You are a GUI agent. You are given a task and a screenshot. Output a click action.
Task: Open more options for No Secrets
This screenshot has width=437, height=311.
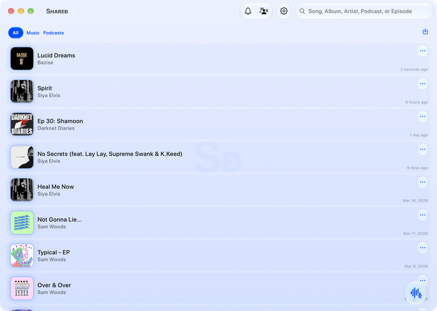click(x=422, y=149)
